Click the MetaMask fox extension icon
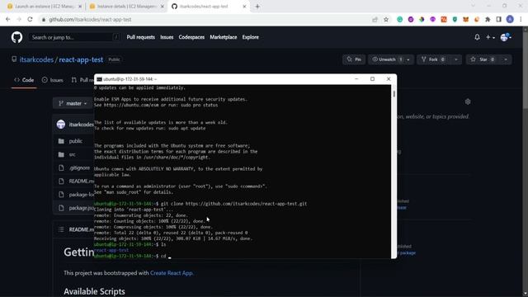The height and width of the screenshot is (297, 528). (x=465, y=20)
